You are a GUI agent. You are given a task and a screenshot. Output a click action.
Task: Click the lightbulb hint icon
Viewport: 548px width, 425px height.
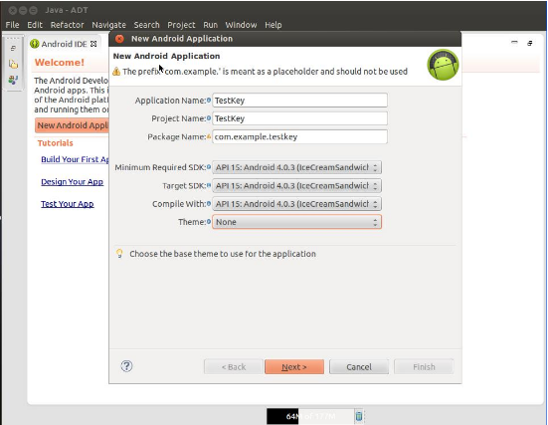coord(119,253)
